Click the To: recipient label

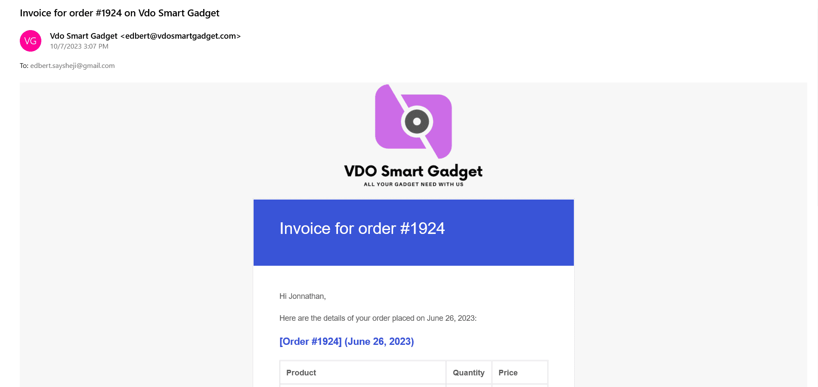[24, 66]
